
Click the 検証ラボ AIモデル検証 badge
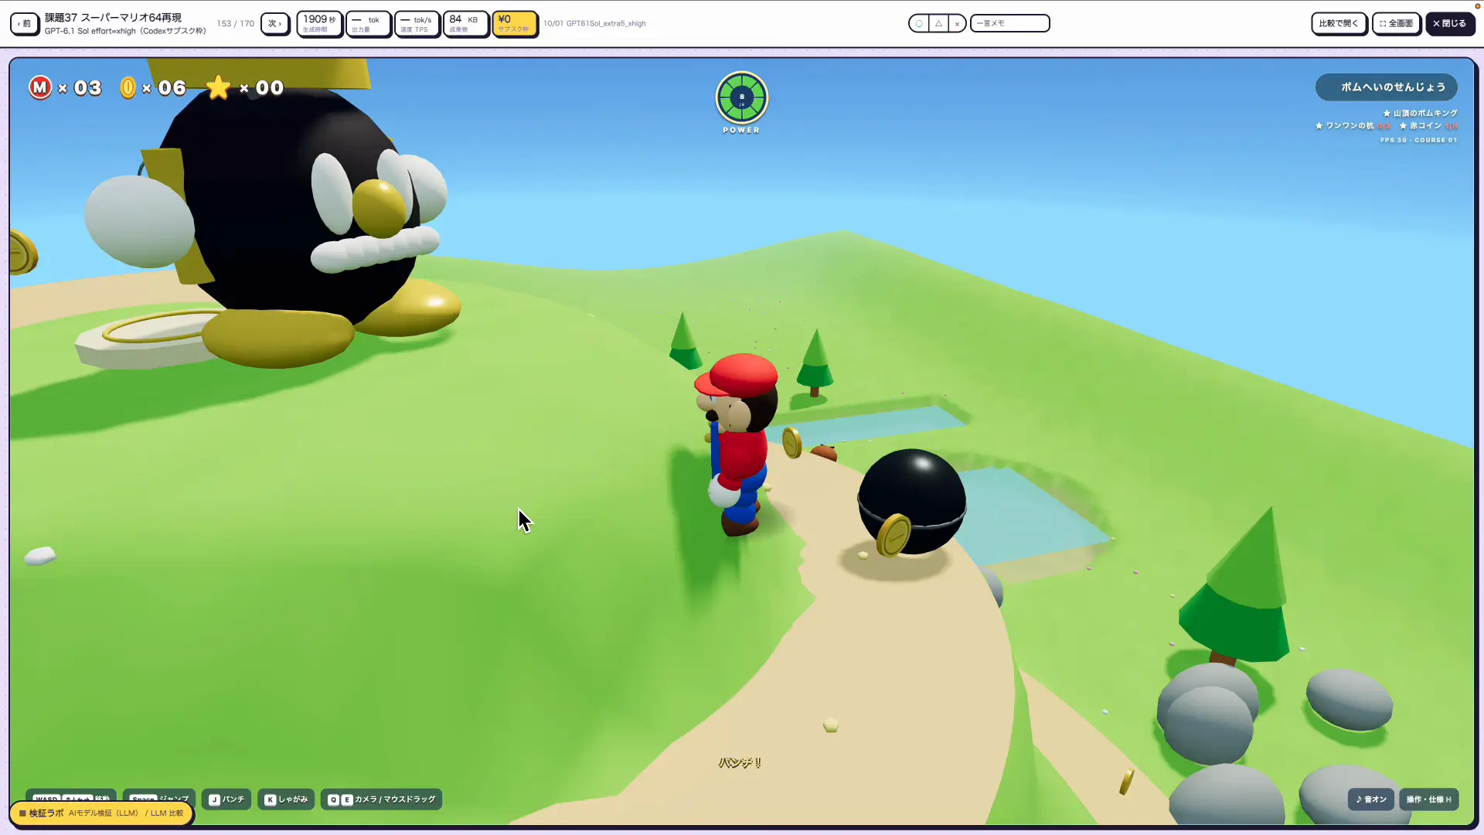101,813
